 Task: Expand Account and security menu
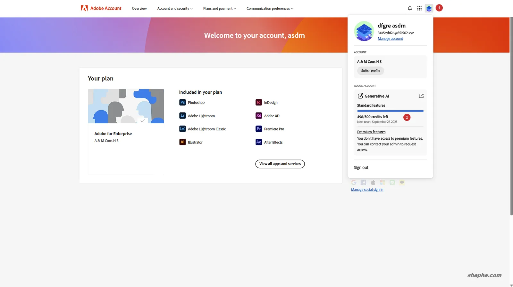pyautogui.click(x=175, y=9)
